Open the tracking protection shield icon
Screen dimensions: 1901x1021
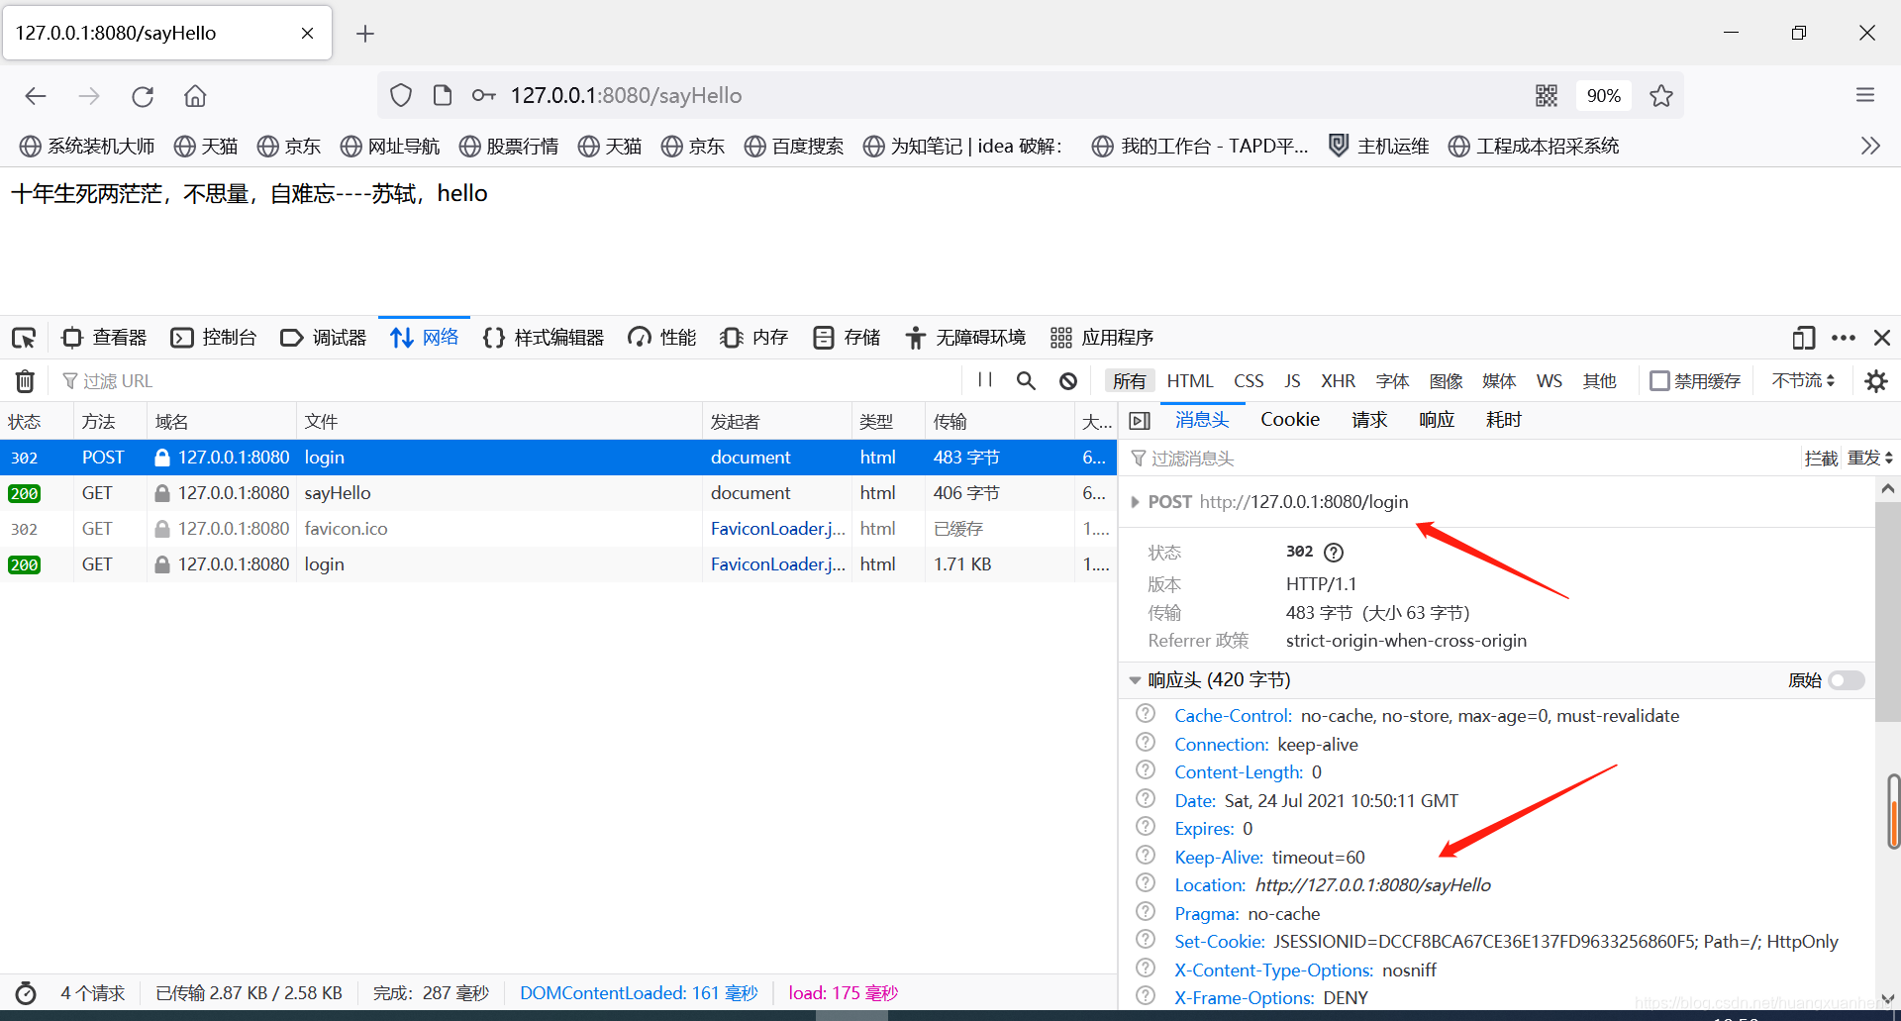[401, 95]
